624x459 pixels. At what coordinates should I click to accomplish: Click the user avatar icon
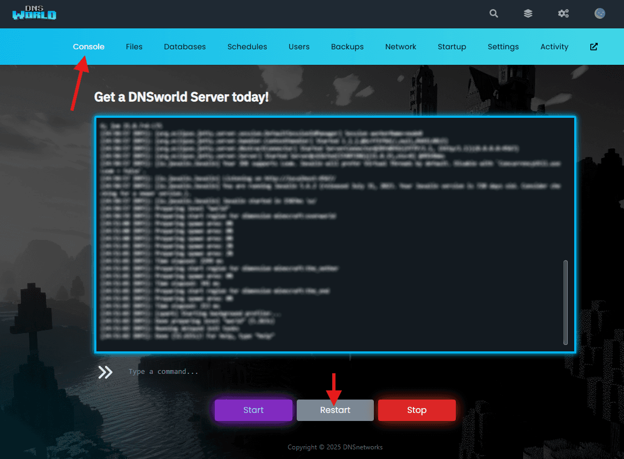pos(600,14)
